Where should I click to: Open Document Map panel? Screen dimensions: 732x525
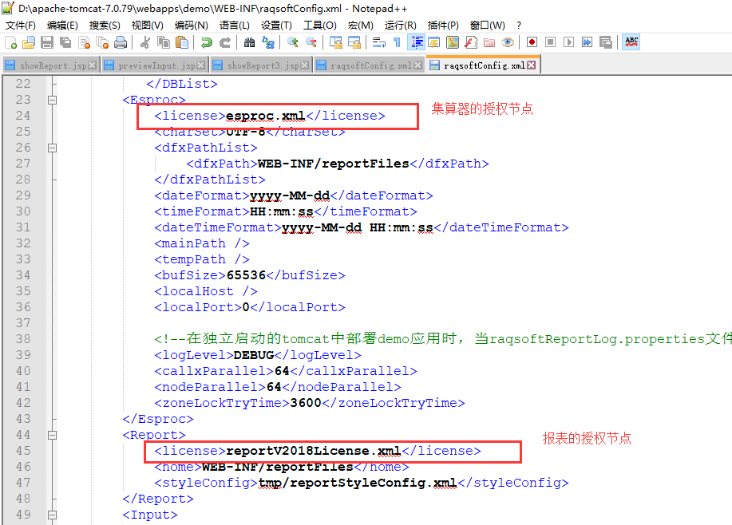coord(453,42)
